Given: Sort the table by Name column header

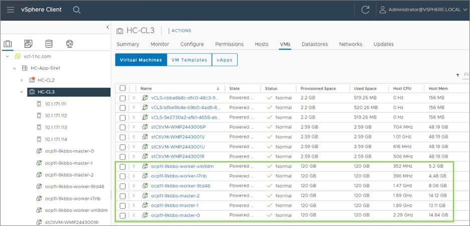Looking at the screenshot, I should click(x=146, y=88).
